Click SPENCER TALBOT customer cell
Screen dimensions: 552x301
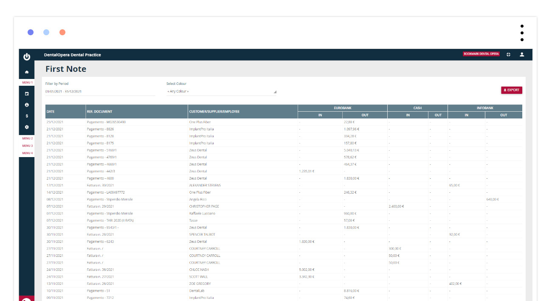coord(202,234)
